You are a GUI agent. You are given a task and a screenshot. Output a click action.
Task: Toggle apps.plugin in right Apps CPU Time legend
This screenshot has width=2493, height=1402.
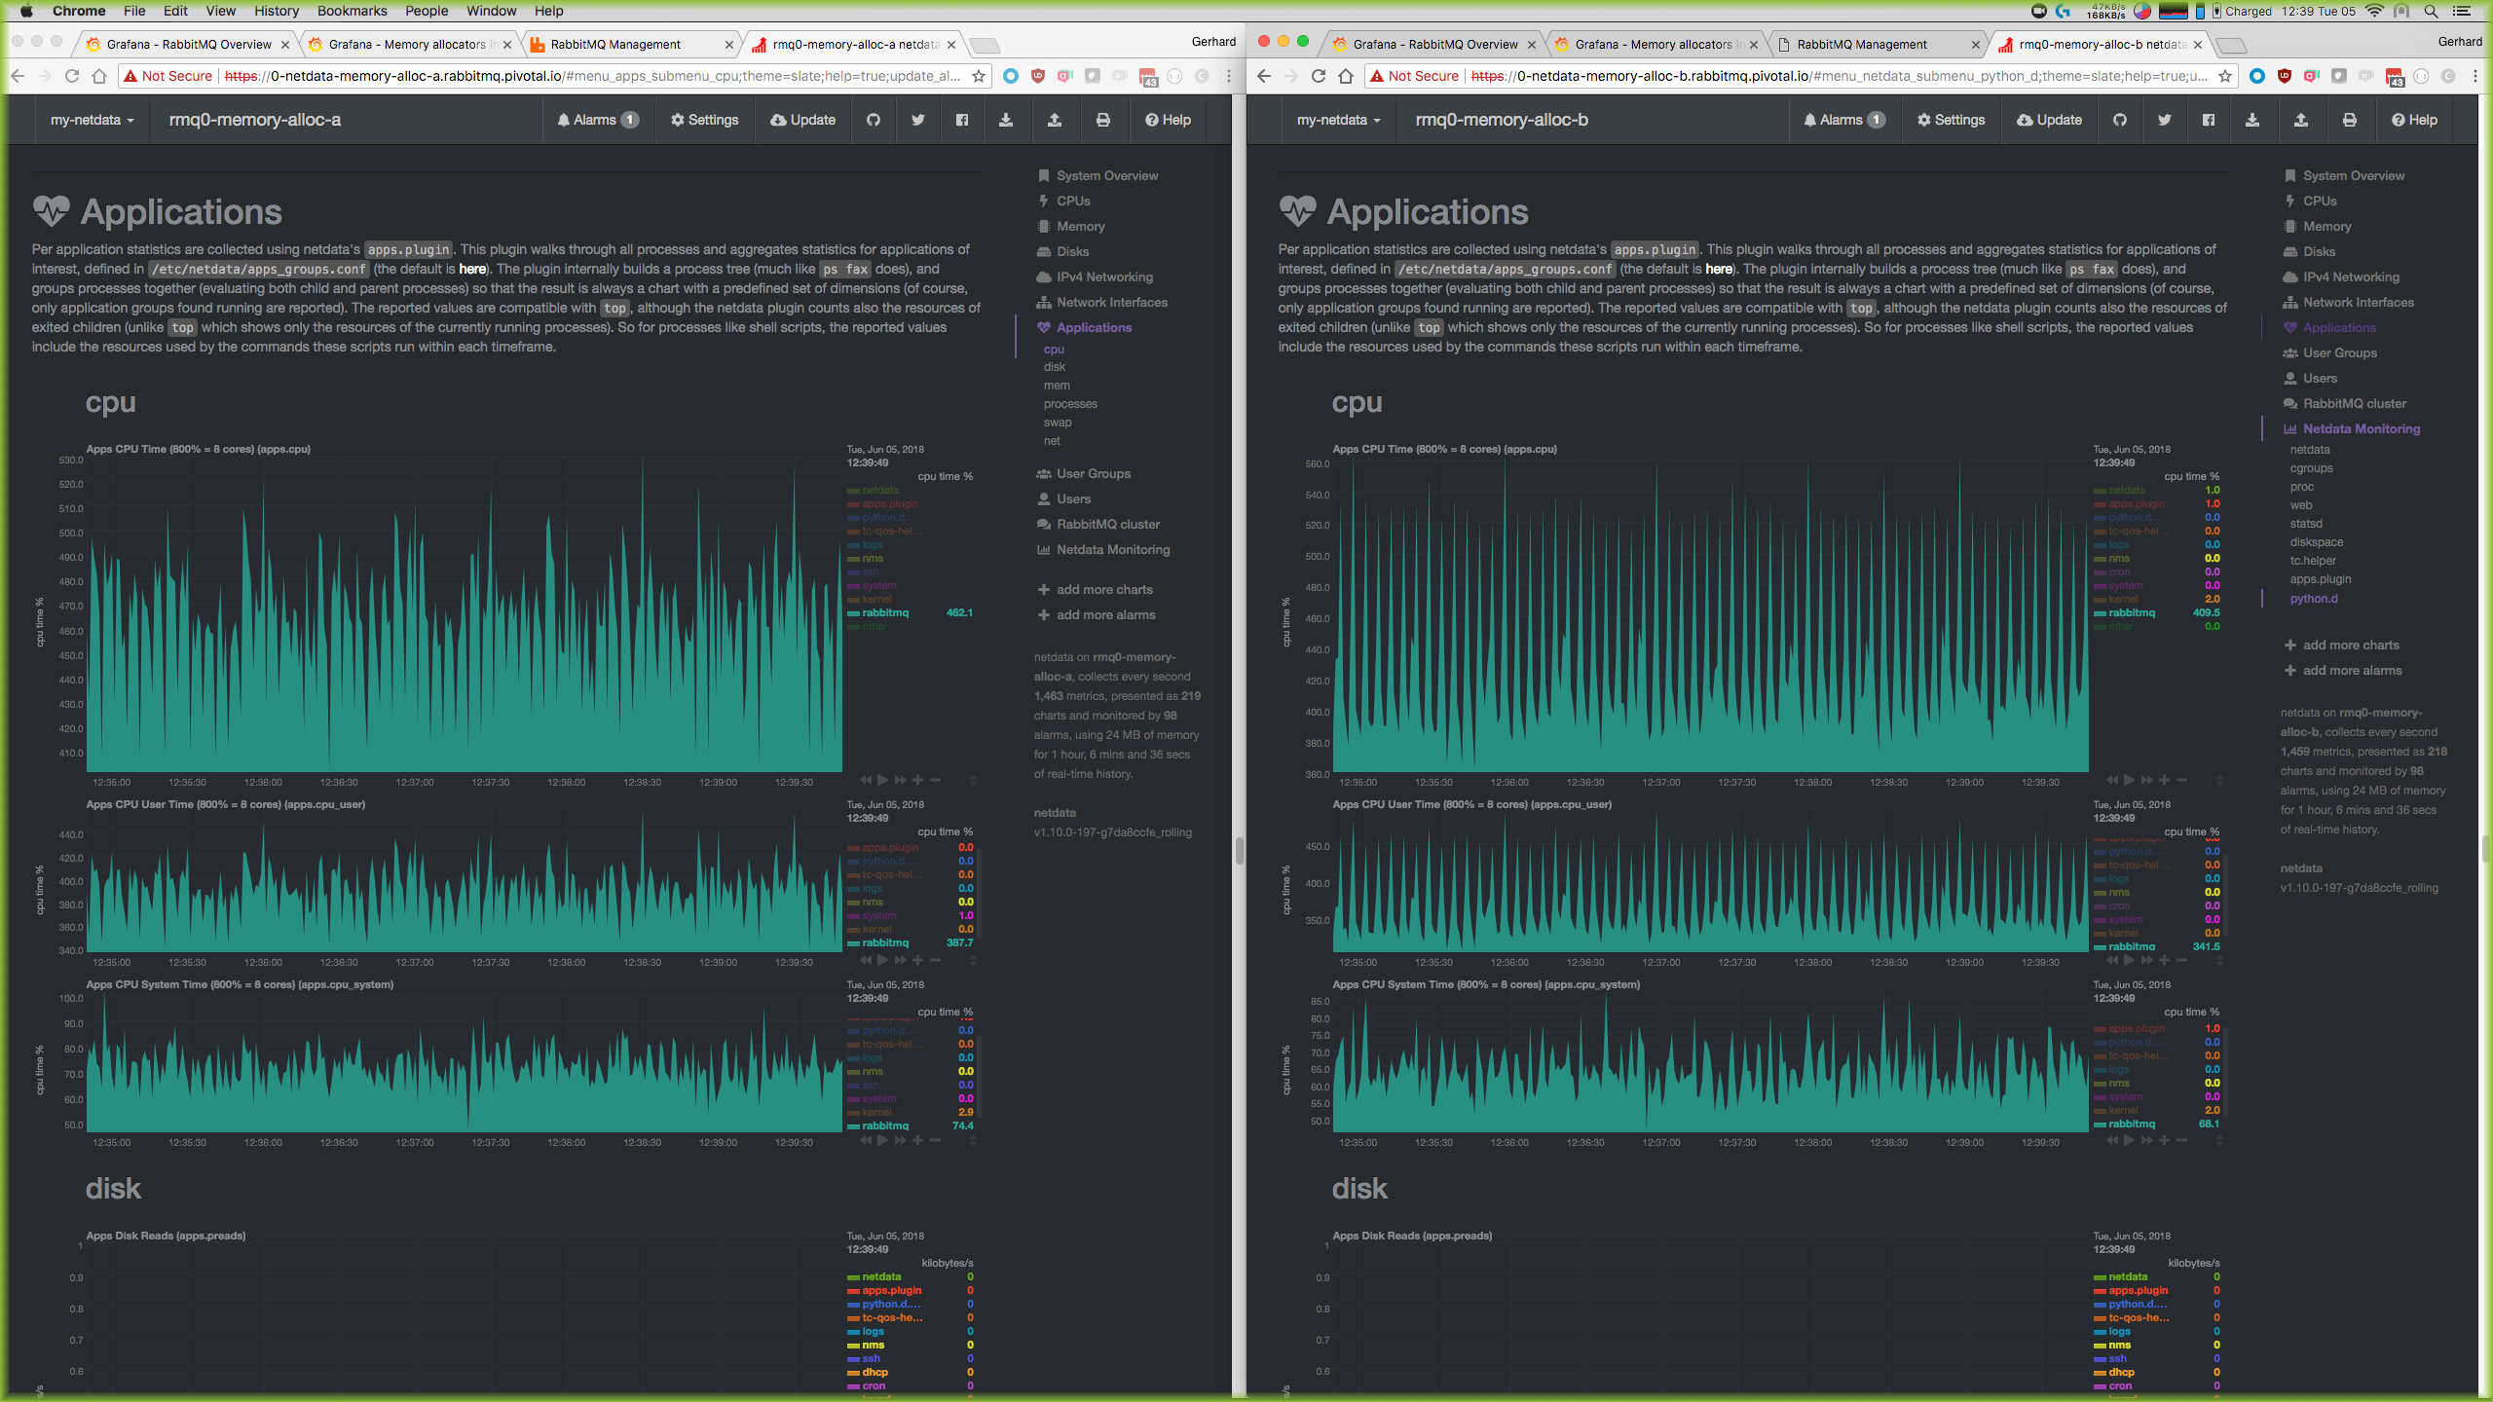(2137, 503)
